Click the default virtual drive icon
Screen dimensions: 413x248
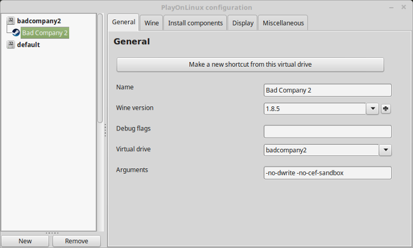tap(11, 44)
